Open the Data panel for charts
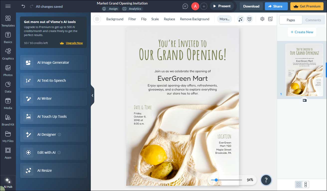 [8, 87]
